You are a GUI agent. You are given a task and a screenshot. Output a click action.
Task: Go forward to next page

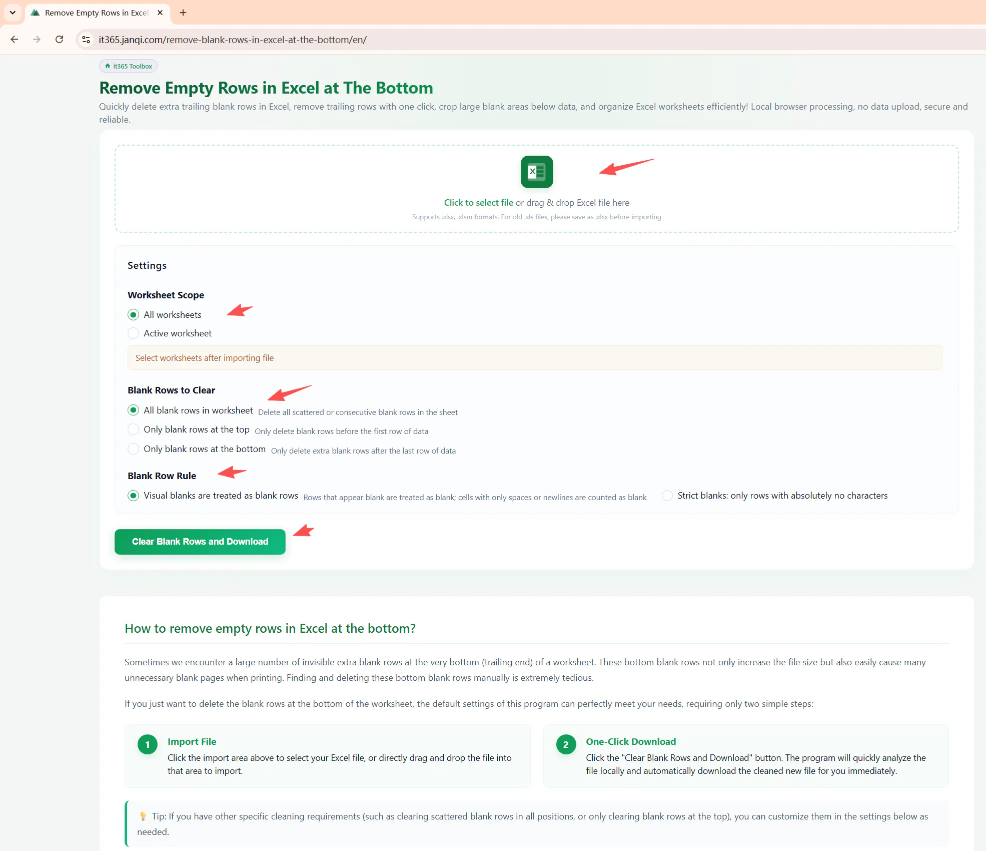pos(37,39)
